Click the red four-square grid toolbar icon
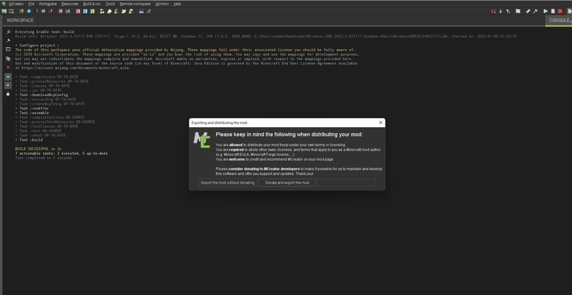572x295 pixels. click(78, 11)
